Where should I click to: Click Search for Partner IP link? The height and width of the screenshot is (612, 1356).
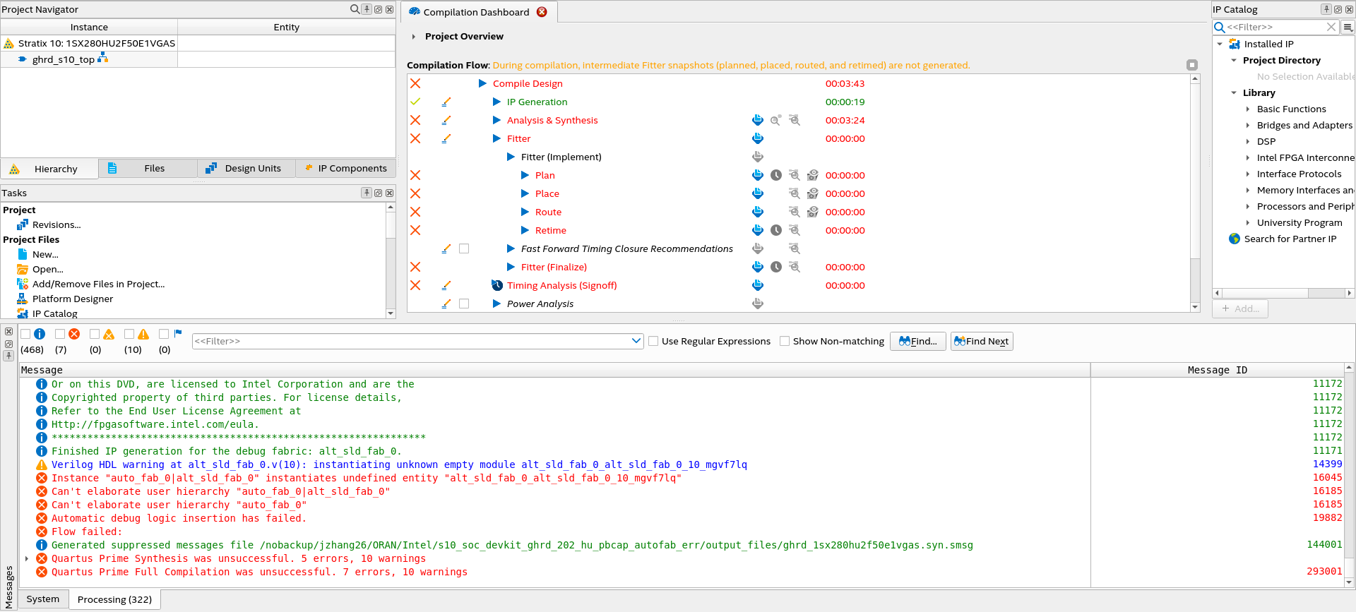(1290, 239)
